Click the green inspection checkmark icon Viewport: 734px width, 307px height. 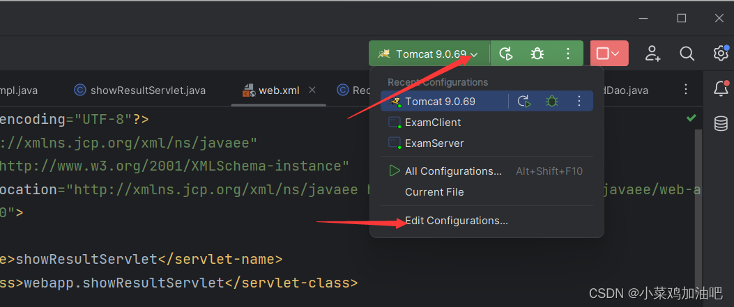coord(691,118)
